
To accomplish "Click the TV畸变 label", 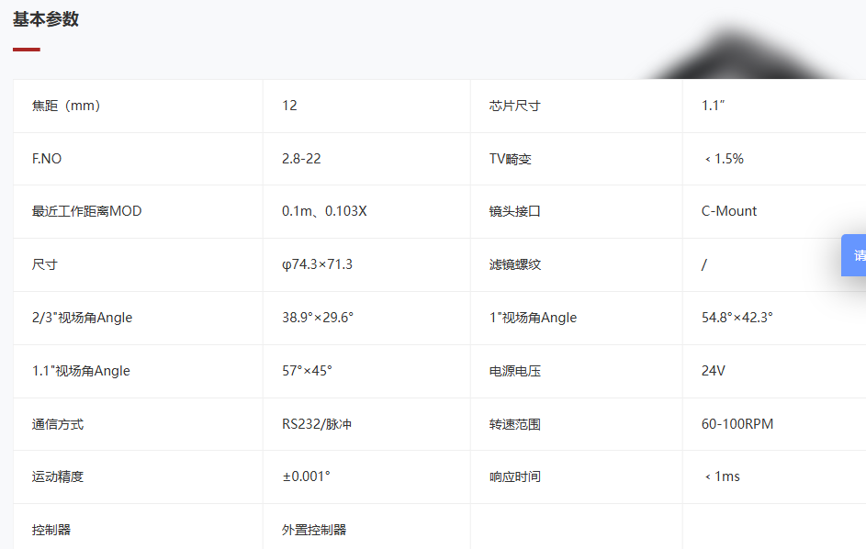I will point(511,159).
